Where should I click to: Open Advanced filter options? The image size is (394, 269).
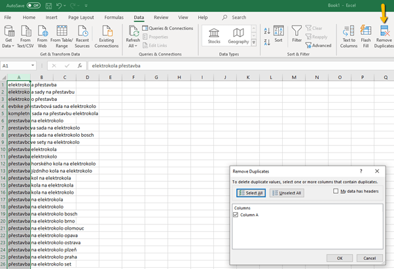318,45
